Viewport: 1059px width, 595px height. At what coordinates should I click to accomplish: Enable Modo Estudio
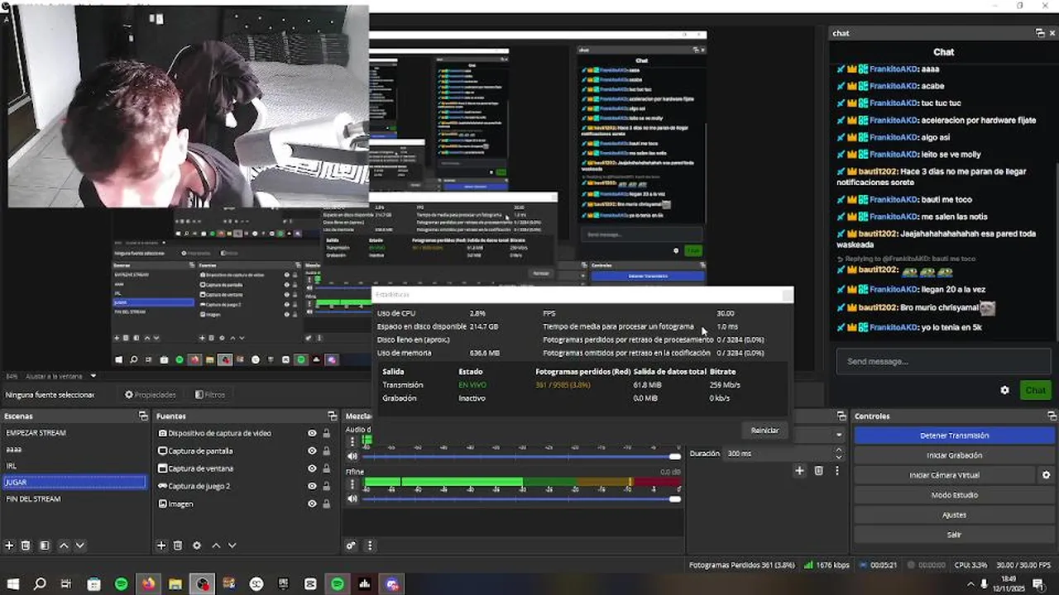954,495
